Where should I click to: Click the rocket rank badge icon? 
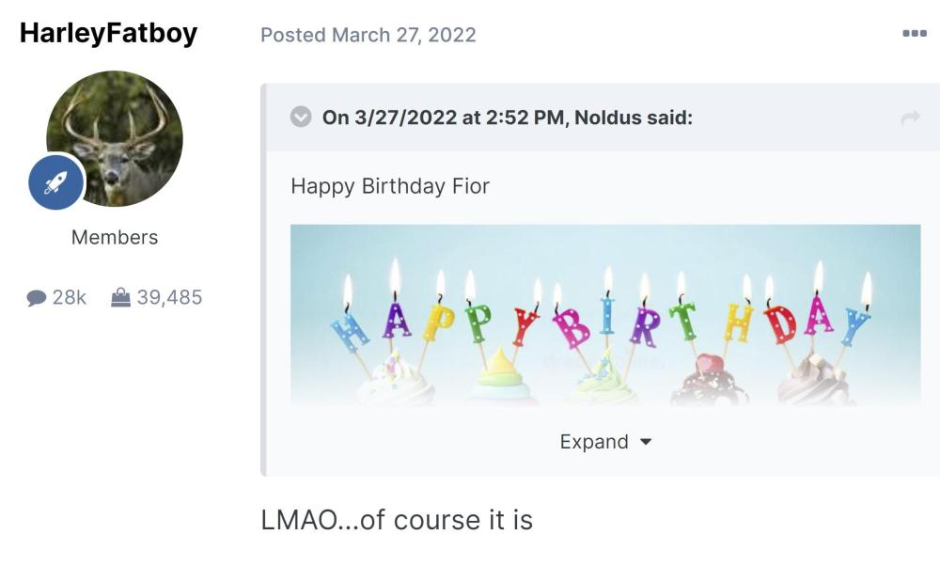[x=56, y=182]
